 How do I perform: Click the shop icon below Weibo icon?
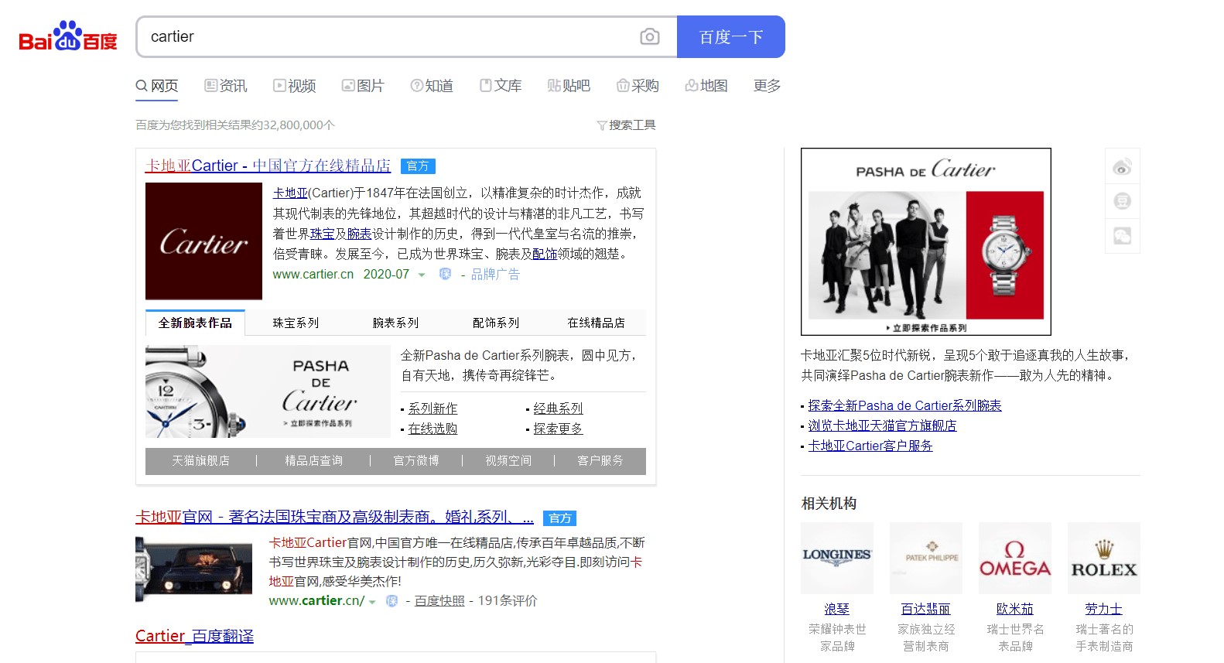(1122, 201)
